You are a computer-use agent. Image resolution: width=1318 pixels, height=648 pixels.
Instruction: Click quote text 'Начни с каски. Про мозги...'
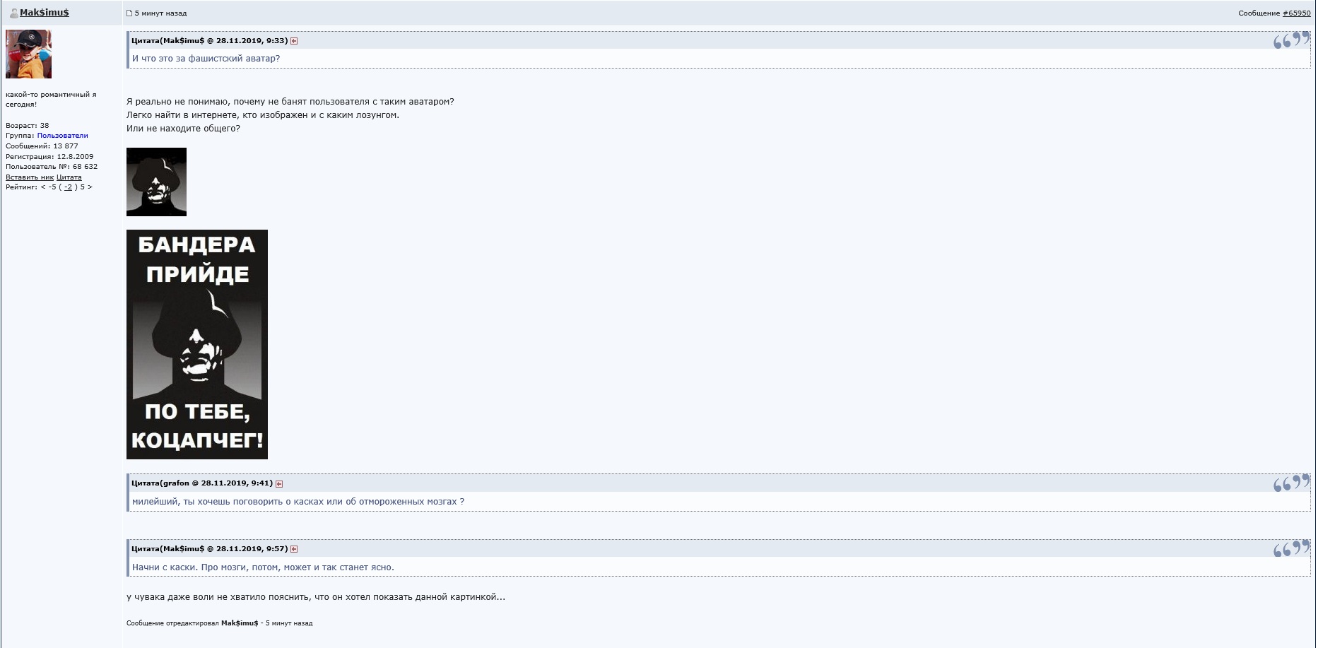(x=263, y=567)
